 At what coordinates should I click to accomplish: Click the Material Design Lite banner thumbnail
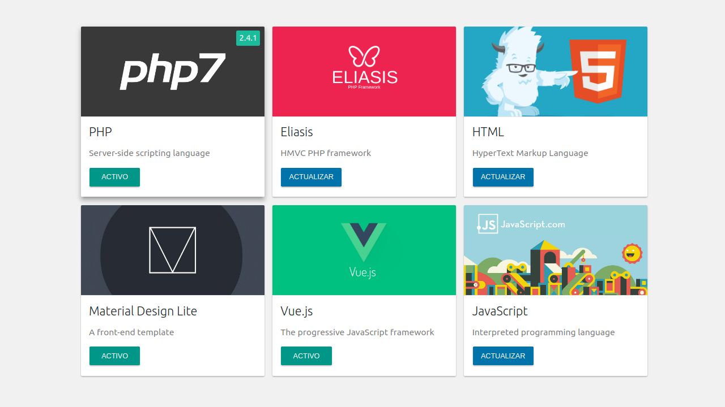point(173,250)
